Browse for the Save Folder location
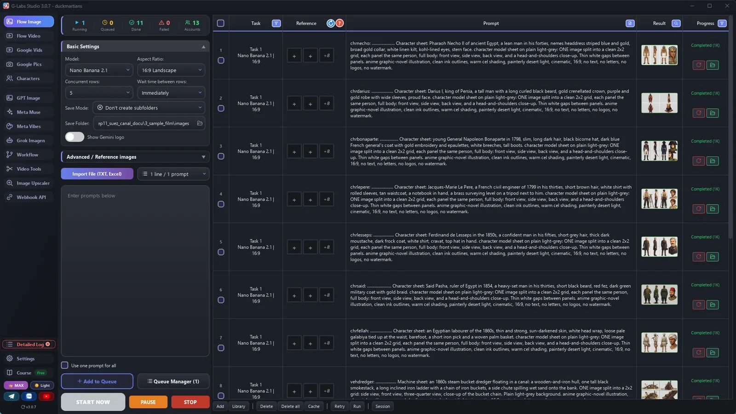Screen dimensions: 736x414 pyautogui.click(x=200, y=123)
